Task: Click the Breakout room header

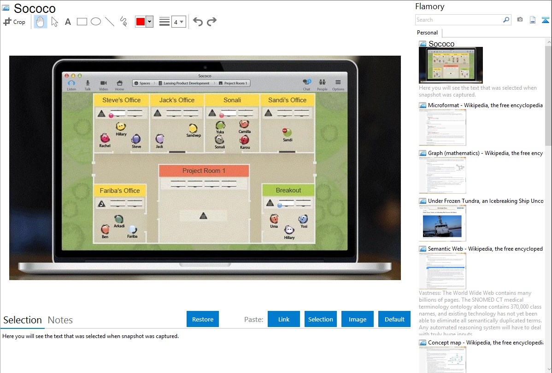Action: 288,190
